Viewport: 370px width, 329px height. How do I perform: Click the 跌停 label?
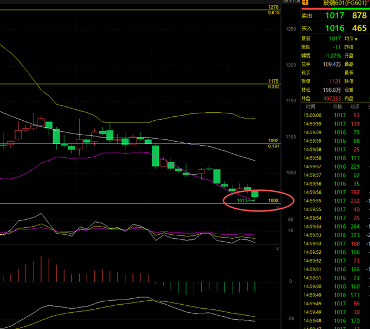click(x=349, y=82)
